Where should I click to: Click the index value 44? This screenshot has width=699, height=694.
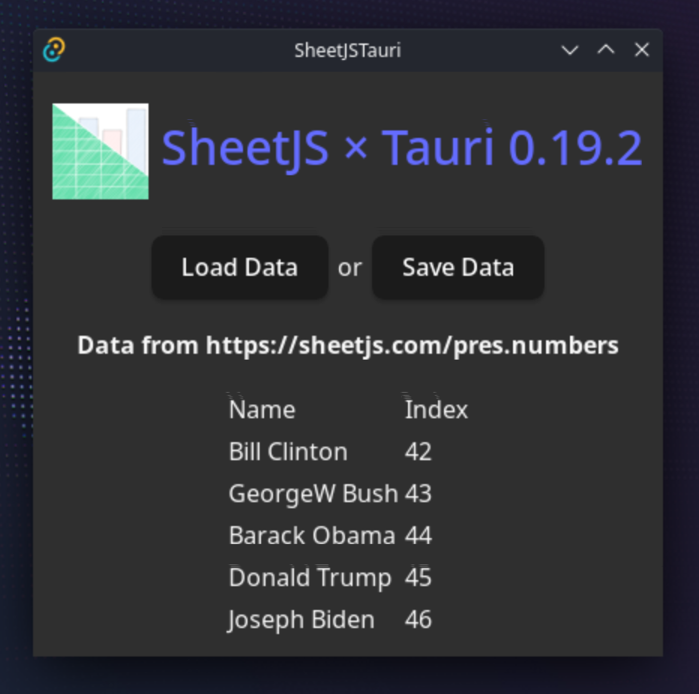[x=418, y=536]
